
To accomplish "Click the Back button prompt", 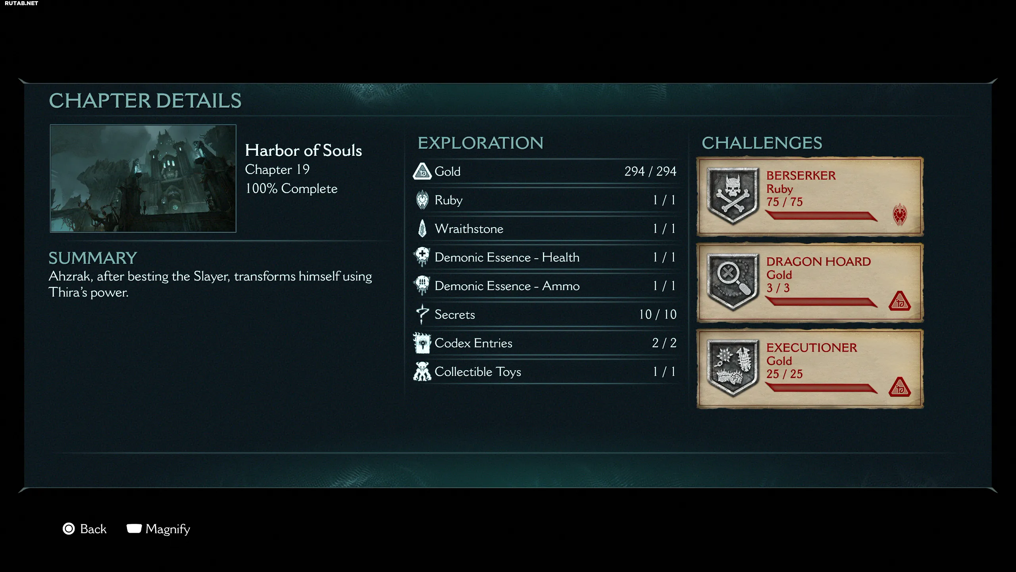I will tap(85, 529).
